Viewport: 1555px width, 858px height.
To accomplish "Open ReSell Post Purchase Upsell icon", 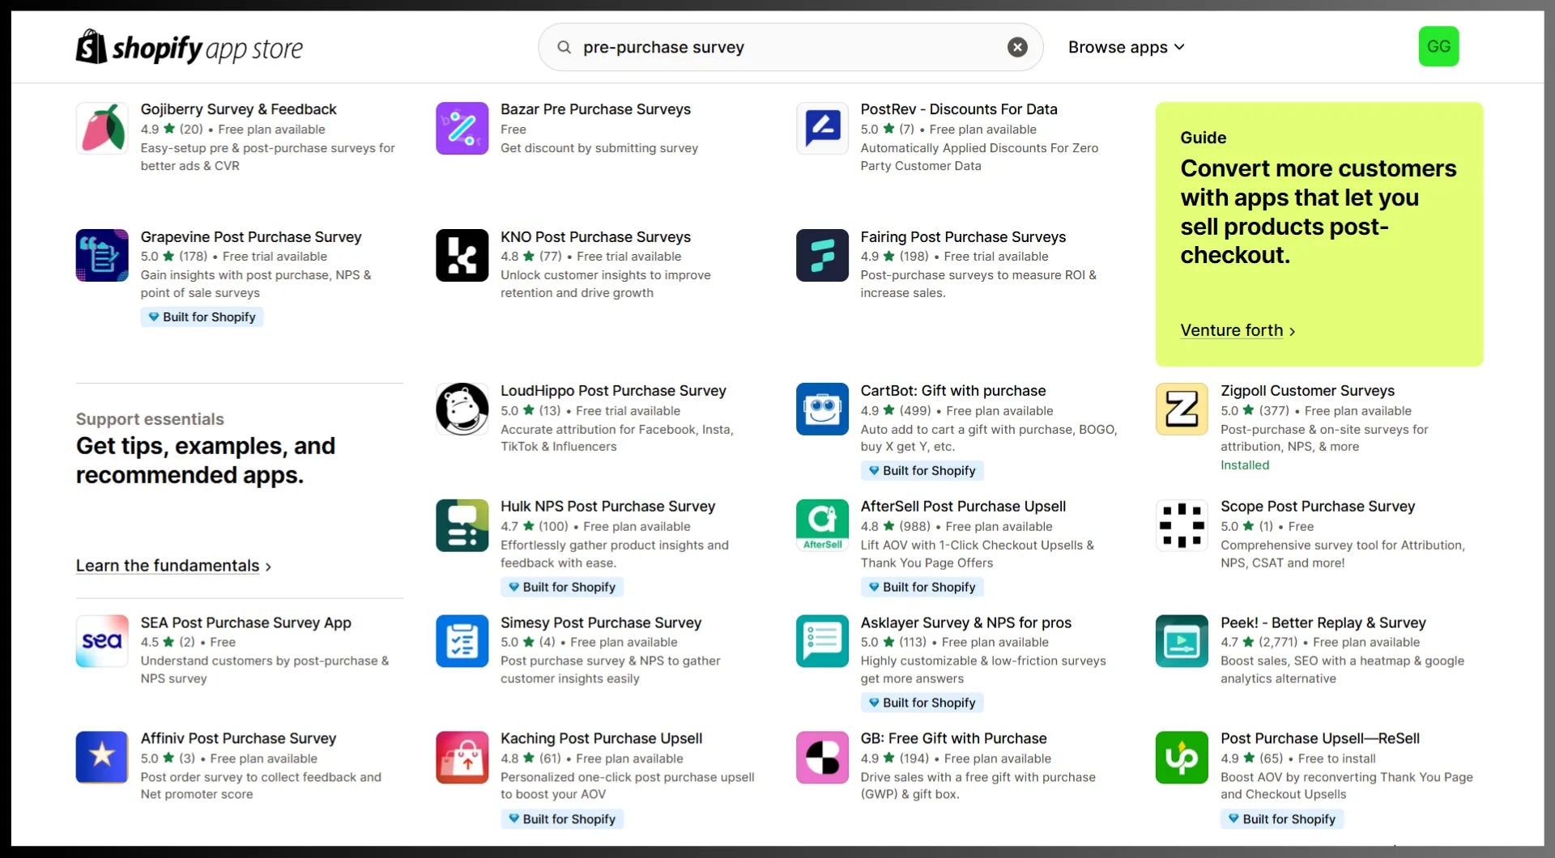I will [x=1182, y=758].
